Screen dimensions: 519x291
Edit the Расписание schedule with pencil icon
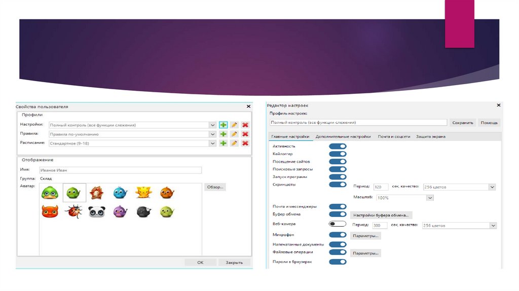click(x=234, y=143)
